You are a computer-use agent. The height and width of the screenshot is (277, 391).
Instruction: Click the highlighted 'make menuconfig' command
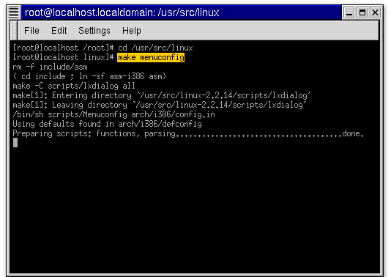click(151, 57)
